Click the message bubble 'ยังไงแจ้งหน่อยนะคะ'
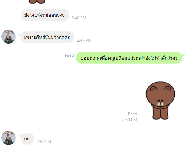Viewport: 187px width, 152px height. (45, 15)
